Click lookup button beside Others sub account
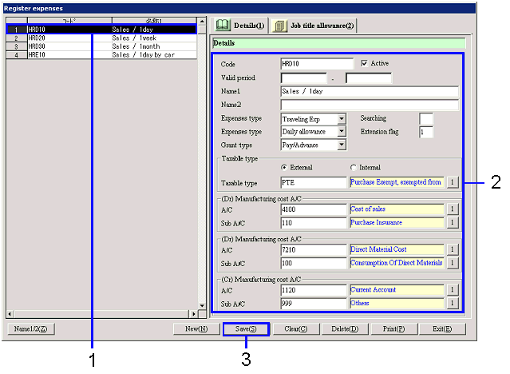The width and height of the screenshot is (510, 374). pyautogui.click(x=452, y=304)
